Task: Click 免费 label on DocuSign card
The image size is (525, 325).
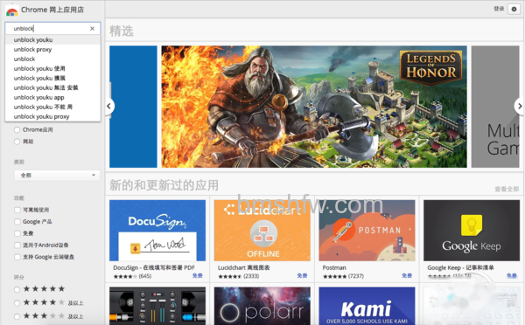Action: [x=198, y=276]
